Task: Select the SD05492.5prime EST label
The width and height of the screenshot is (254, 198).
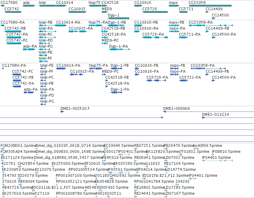Action: pos(113,188)
